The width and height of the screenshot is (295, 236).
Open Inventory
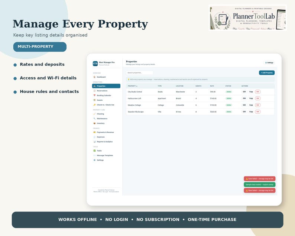pyautogui.click(x=106, y=123)
